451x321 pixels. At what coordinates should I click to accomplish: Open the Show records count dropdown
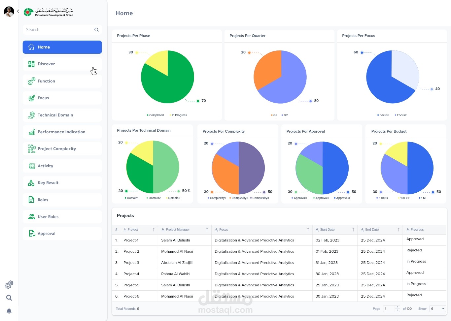(x=438, y=309)
